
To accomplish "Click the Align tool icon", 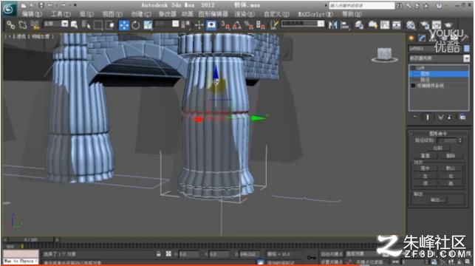I will click(x=345, y=25).
